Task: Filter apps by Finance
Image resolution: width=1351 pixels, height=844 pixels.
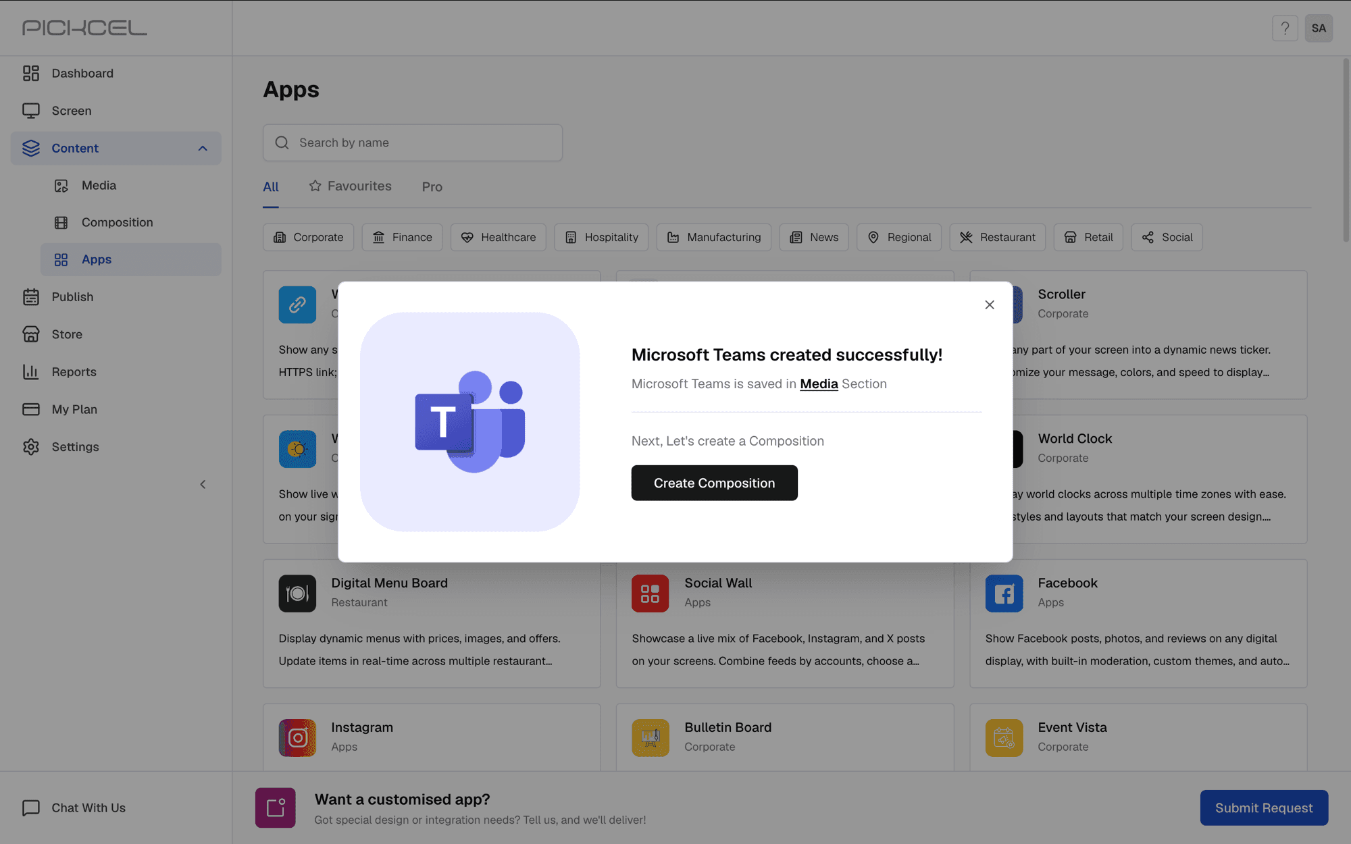Action: point(402,237)
